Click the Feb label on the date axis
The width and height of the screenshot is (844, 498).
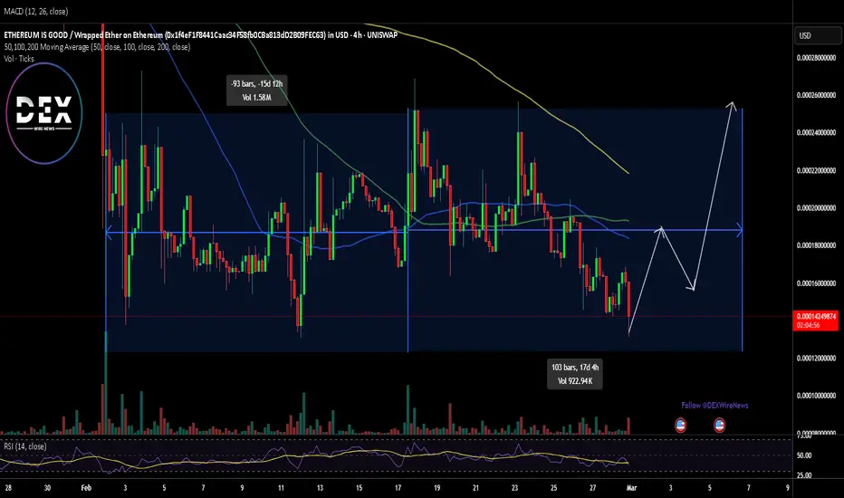click(86, 488)
